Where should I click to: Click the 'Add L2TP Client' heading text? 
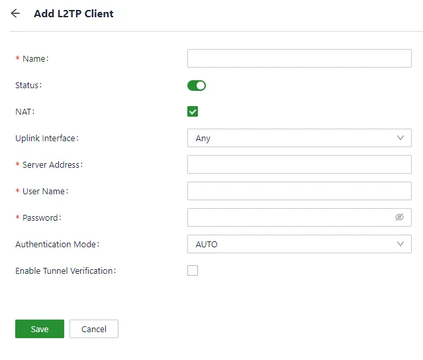[73, 13]
